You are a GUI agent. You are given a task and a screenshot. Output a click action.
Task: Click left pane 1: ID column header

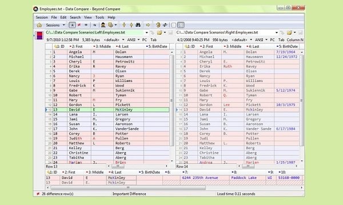59,46
